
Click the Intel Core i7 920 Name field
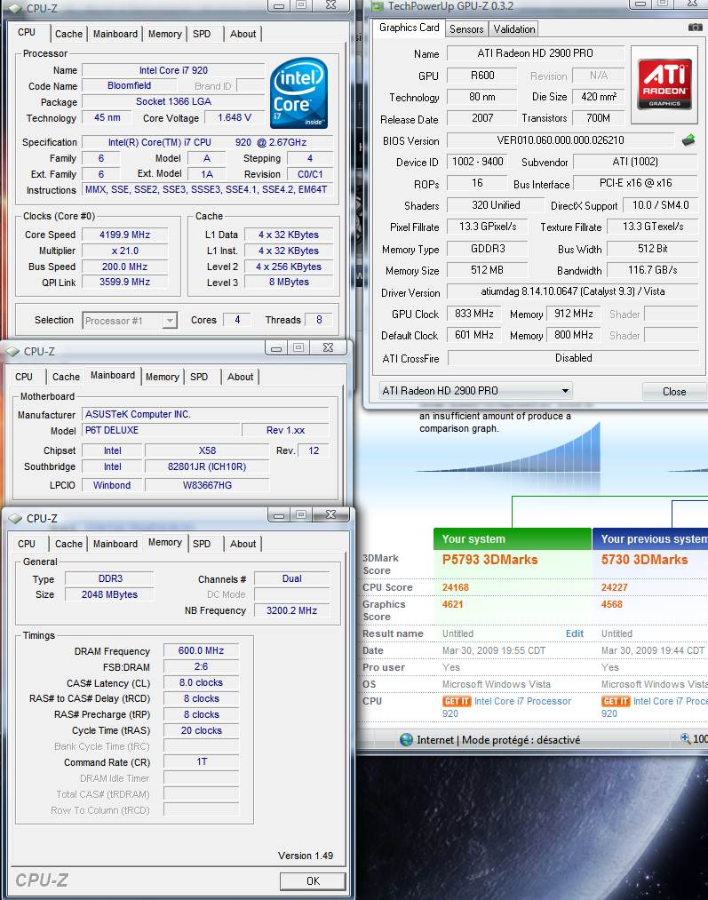(x=173, y=70)
